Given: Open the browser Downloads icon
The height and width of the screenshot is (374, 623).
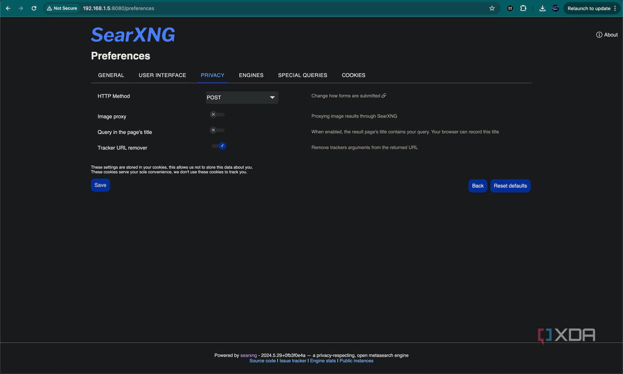Looking at the screenshot, I should coord(542,8).
